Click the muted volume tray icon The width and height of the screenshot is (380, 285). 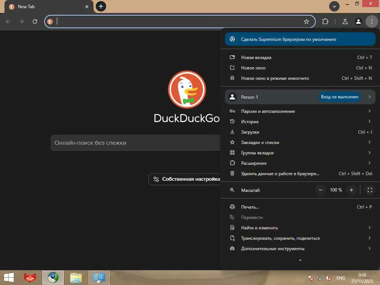329,278
